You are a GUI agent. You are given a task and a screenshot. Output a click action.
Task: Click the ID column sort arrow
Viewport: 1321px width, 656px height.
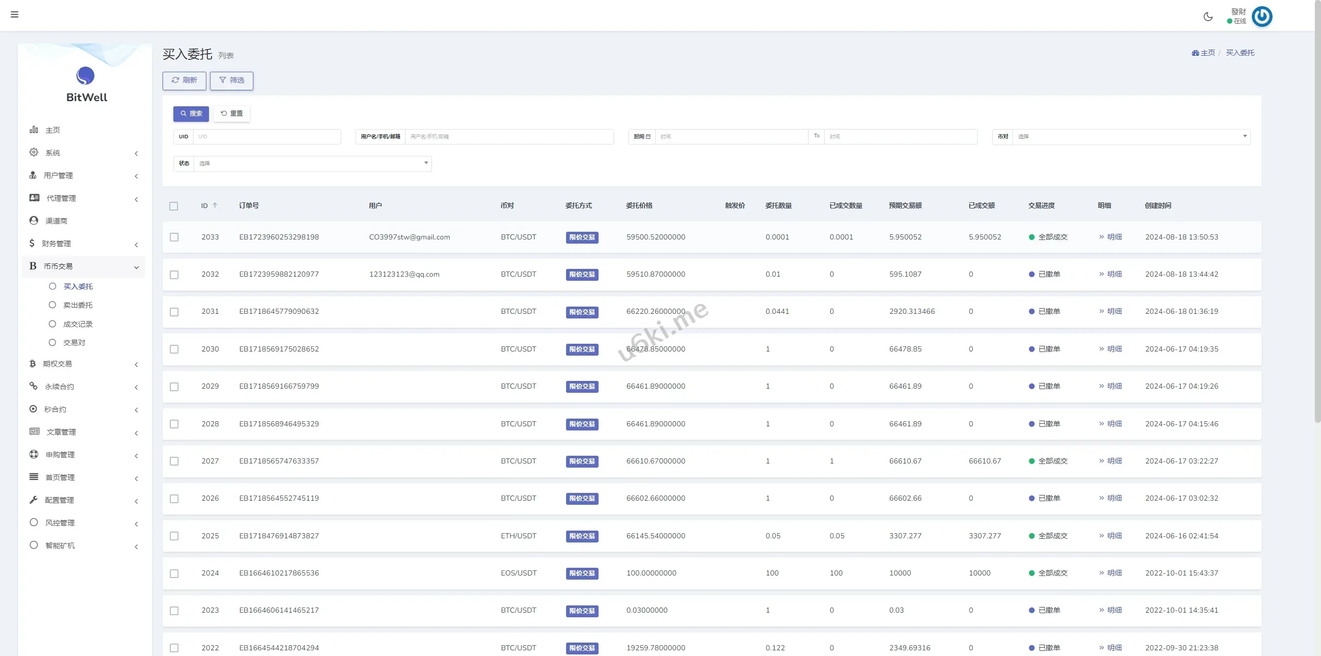tap(215, 205)
